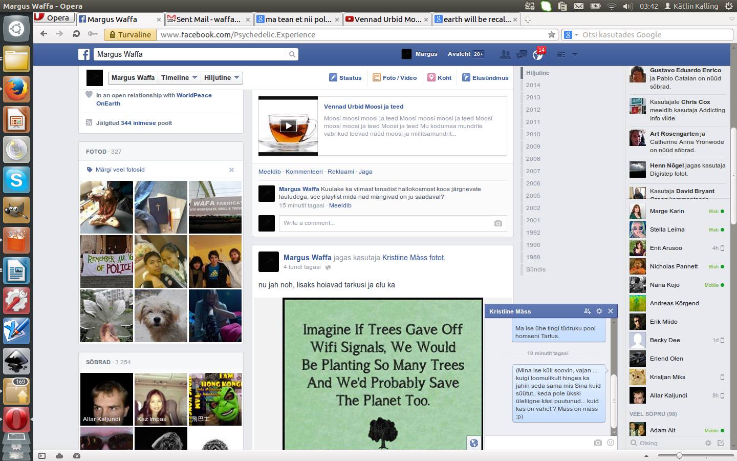Screen dimensions: 737x461
Task: Attach photo with camera icon in comment box
Action: [x=498, y=223]
